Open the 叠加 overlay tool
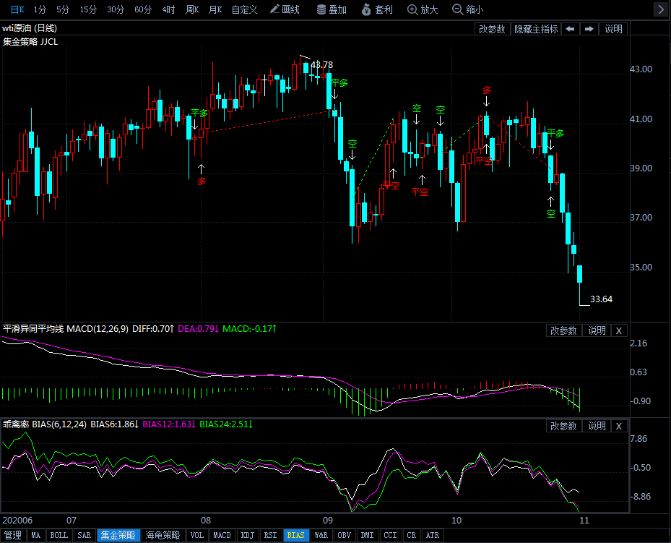 tap(332, 9)
